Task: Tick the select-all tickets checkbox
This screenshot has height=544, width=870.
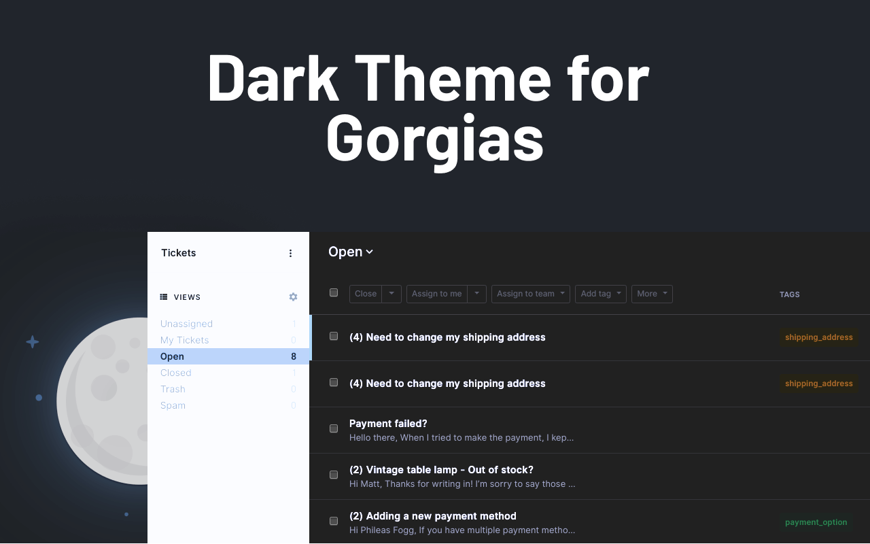Action: point(334,292)
